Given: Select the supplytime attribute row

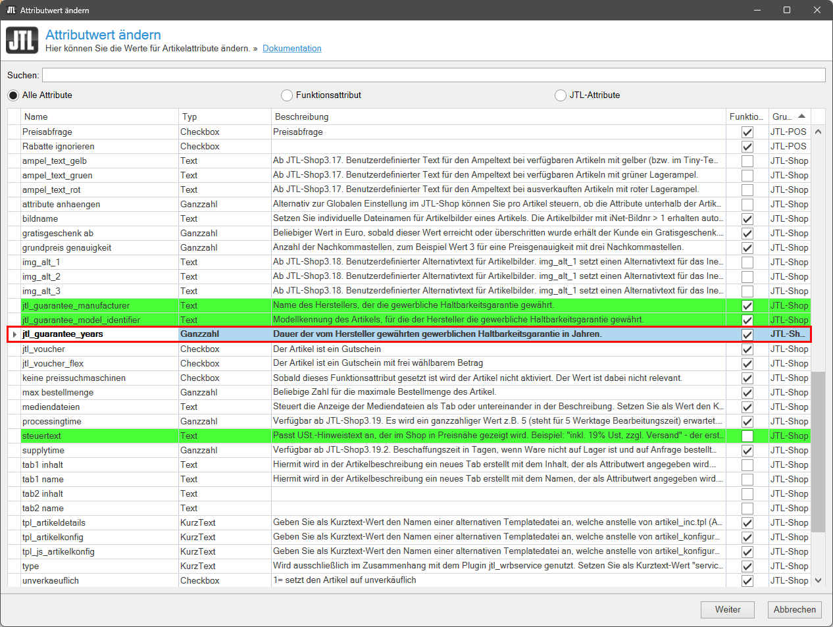Looking at the screenshot, I should pyautogui.click(x=409, y=451).
